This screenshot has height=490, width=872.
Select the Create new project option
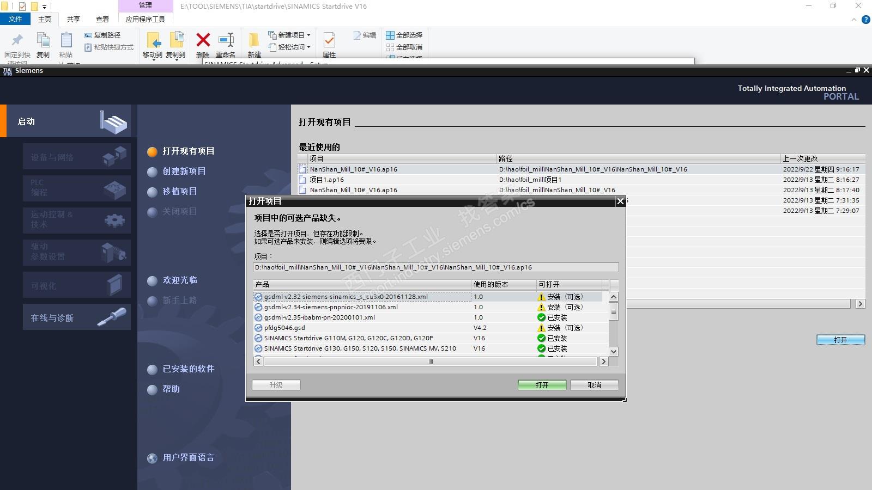[x=177, y=171]
